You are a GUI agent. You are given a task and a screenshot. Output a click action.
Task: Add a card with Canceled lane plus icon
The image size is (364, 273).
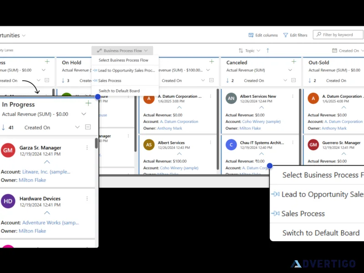click(293, 61)
